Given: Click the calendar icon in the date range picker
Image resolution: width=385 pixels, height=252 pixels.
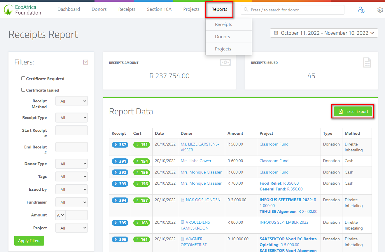Looking at the screenshot, I should [x=275, y=33].
